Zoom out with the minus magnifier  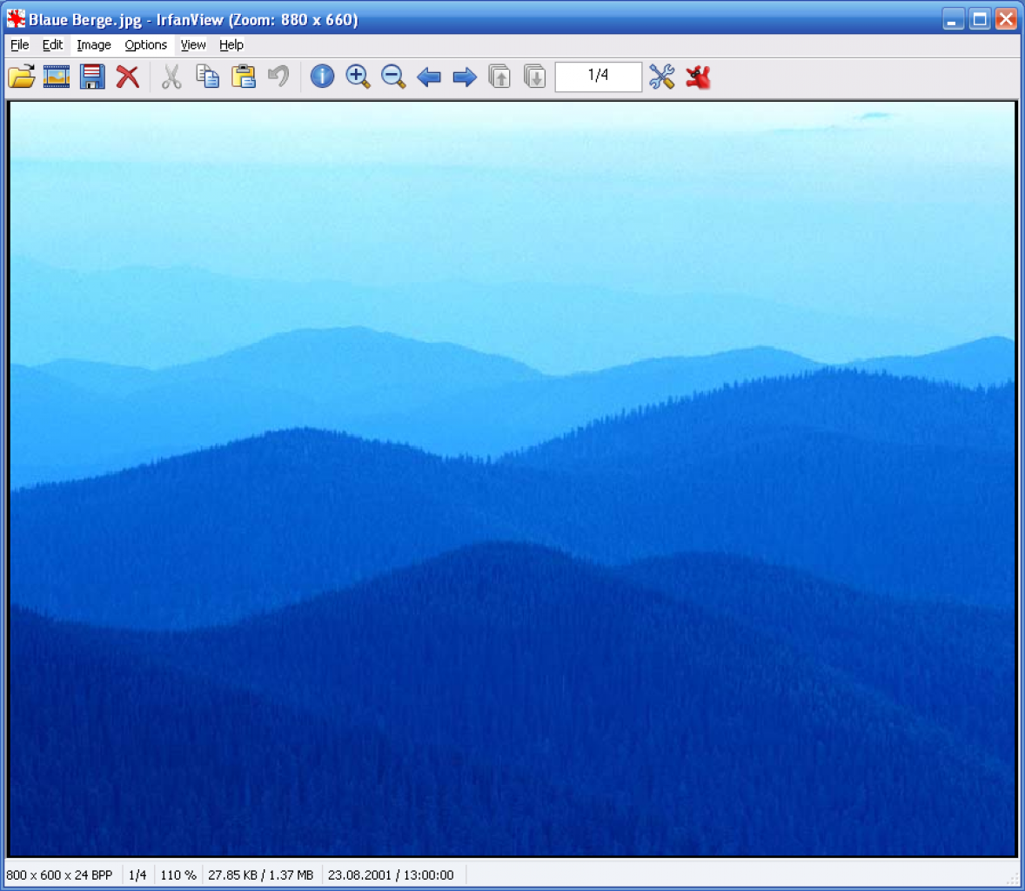coord(393,77)
